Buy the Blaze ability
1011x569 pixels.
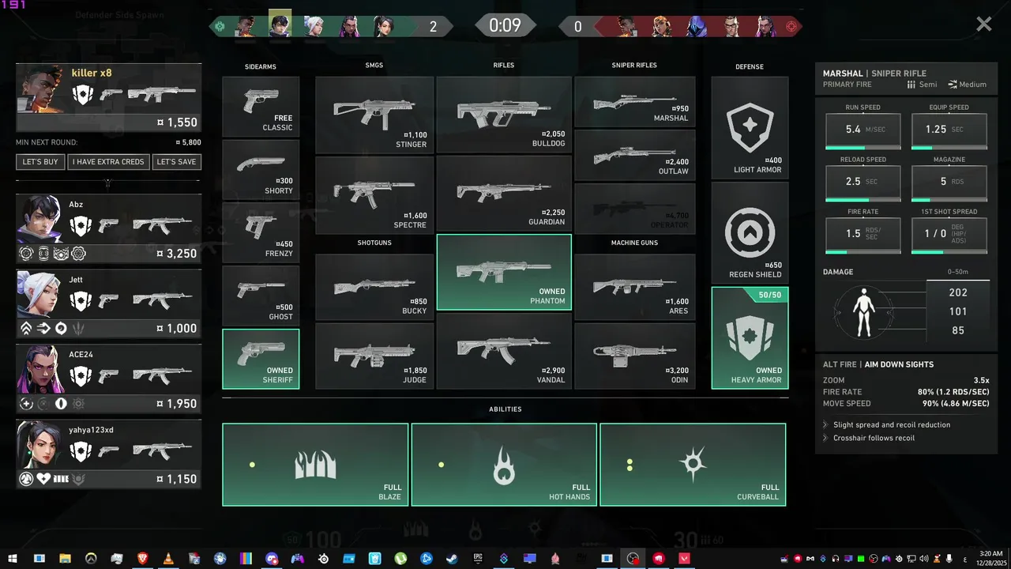click(x=315, y=465)
